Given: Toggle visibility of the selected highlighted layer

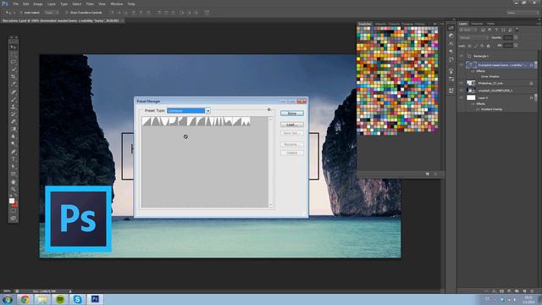Looking at the screenshot, I should pyautogui.click(x=461, y=64).
